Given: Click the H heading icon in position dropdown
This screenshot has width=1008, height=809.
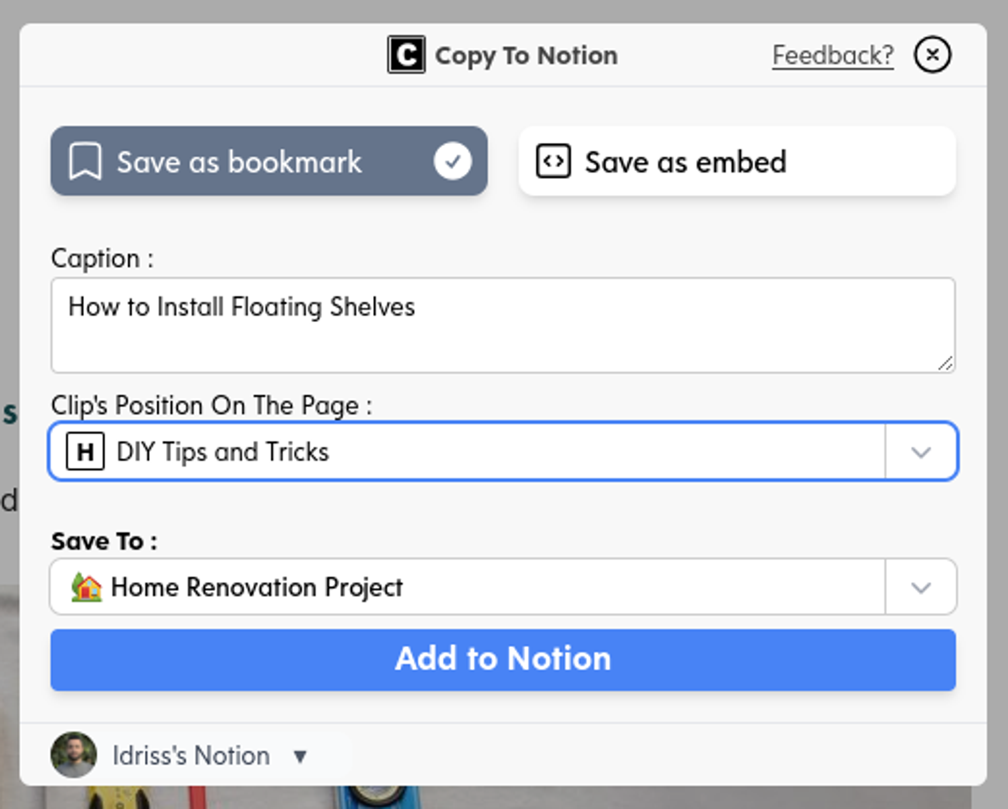Looking at the screenshot, I should [x=85, y=452].
